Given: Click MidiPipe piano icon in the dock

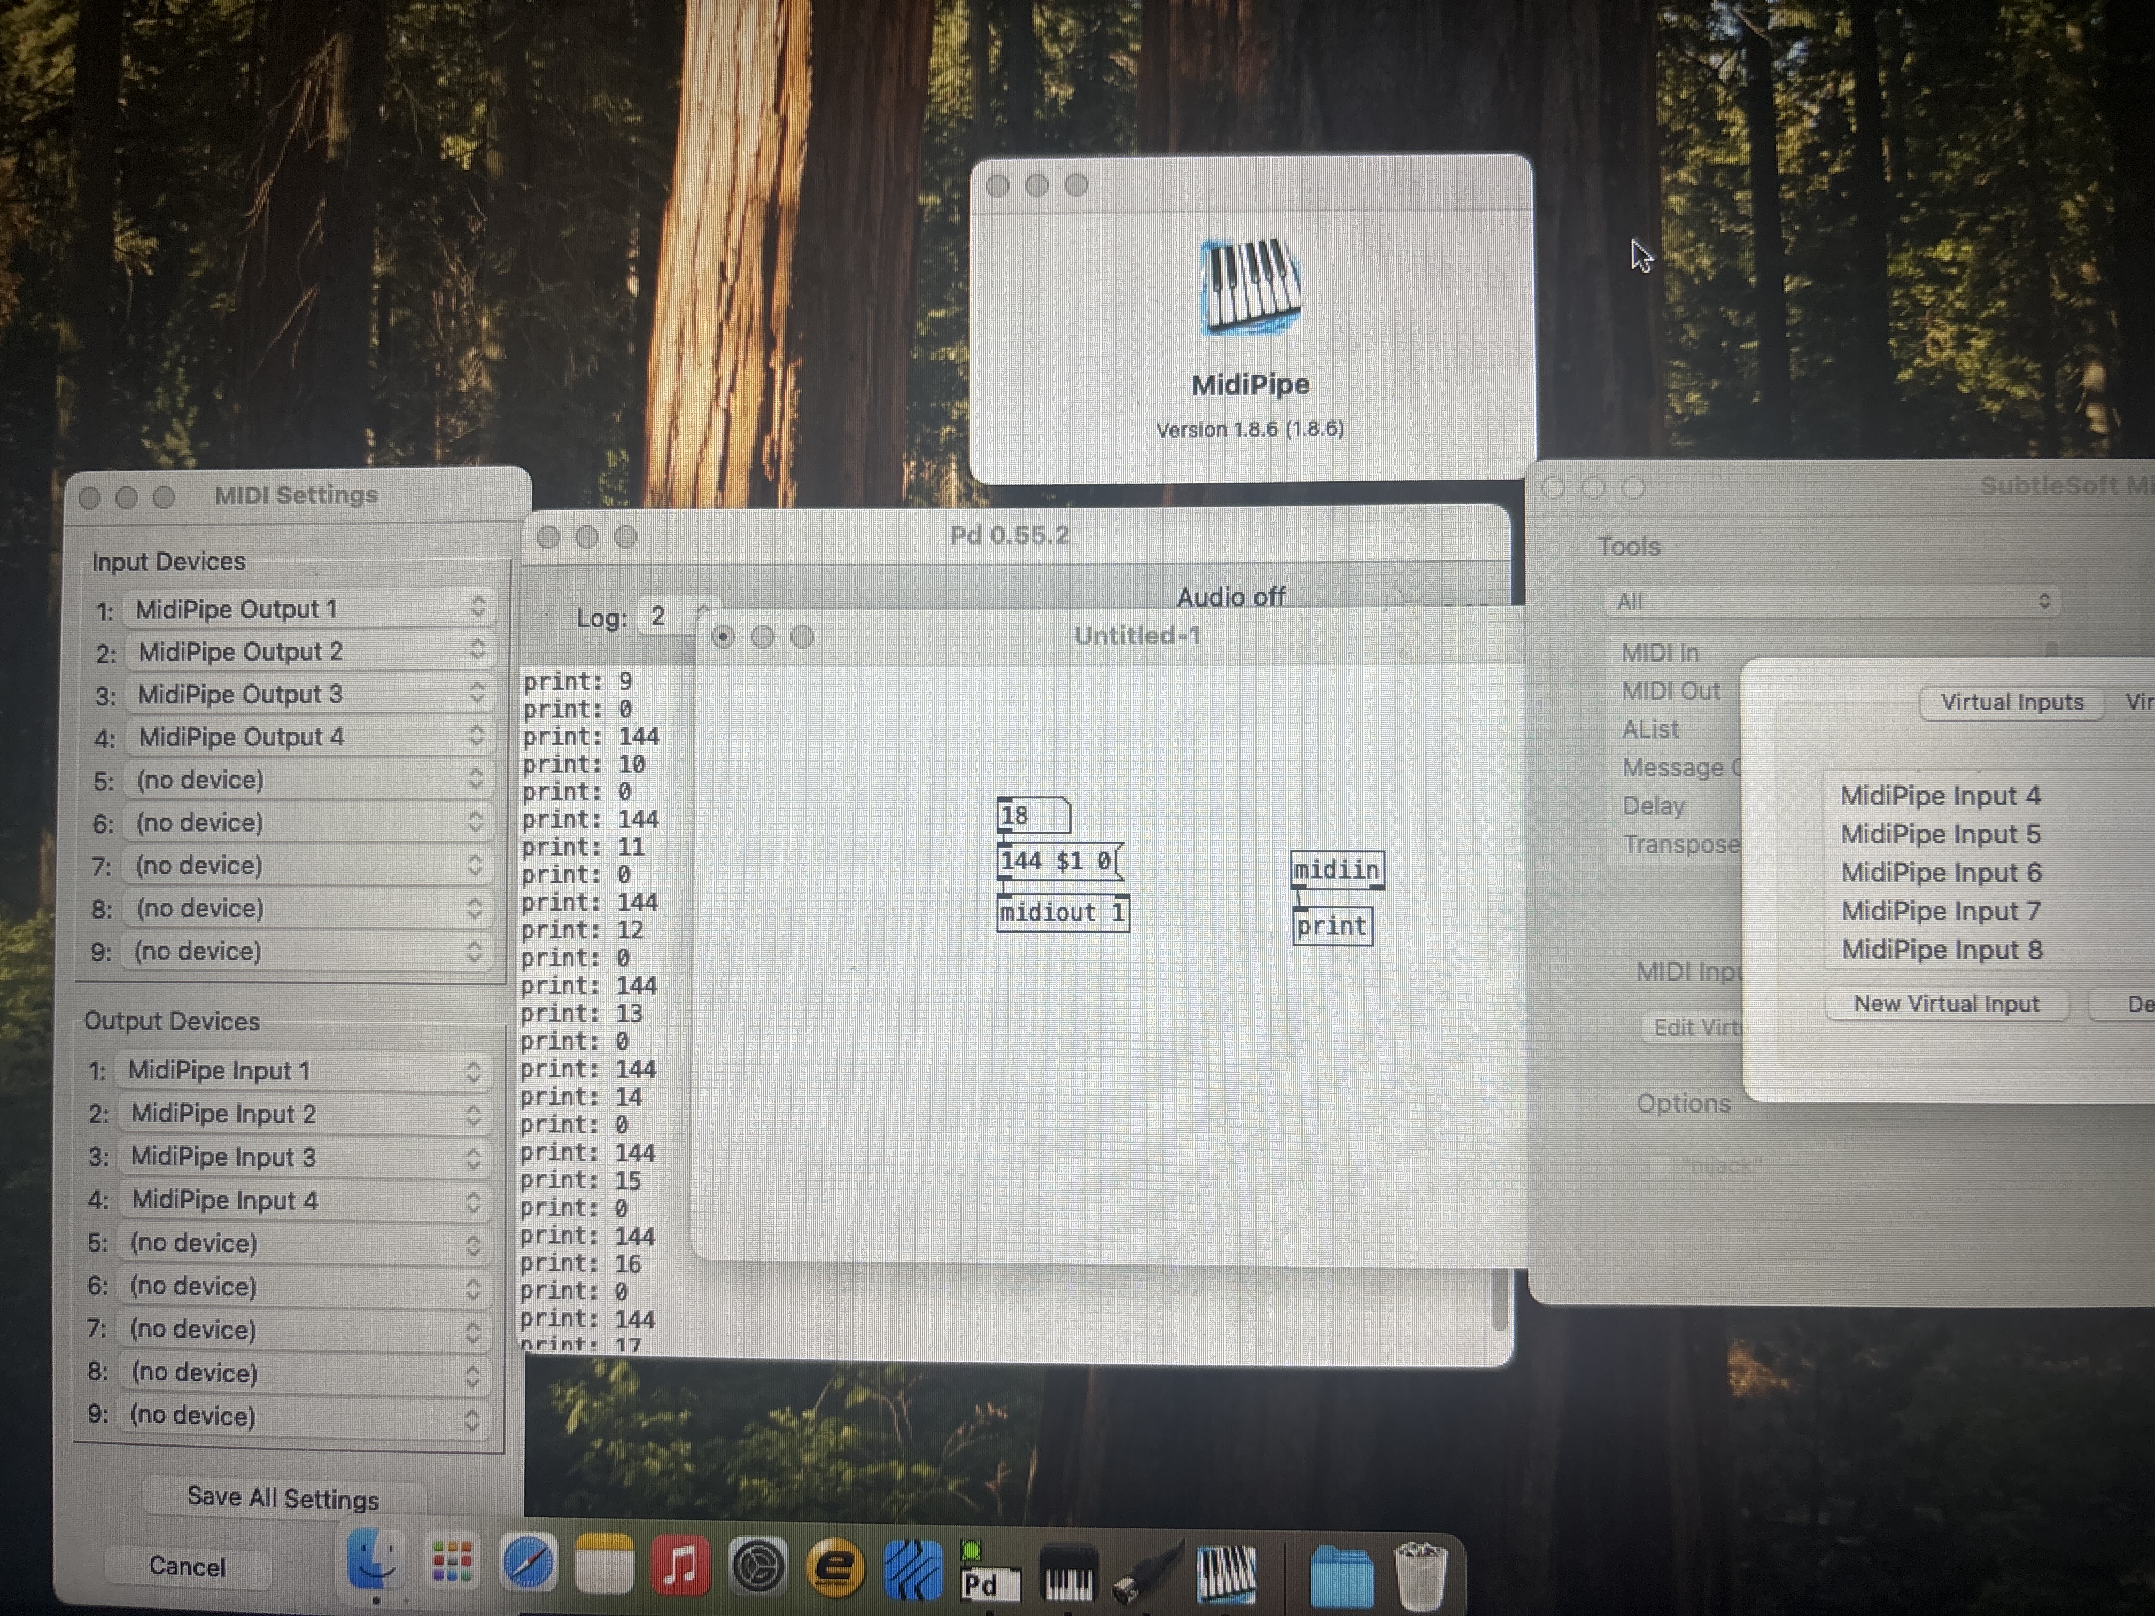Looking at the screenshot, I should (x=1227, y=1574).
